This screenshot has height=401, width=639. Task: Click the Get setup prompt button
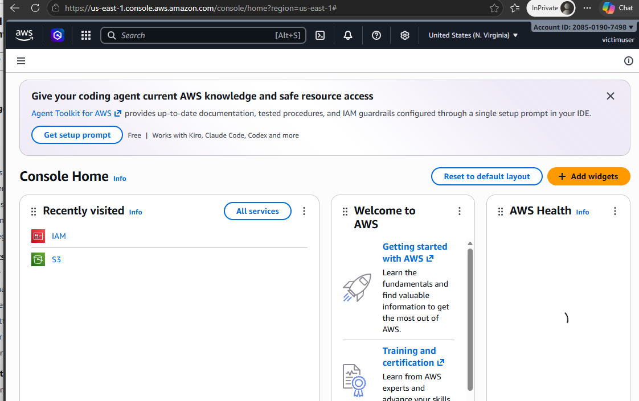pyautogui.click(x=77, y=135)
